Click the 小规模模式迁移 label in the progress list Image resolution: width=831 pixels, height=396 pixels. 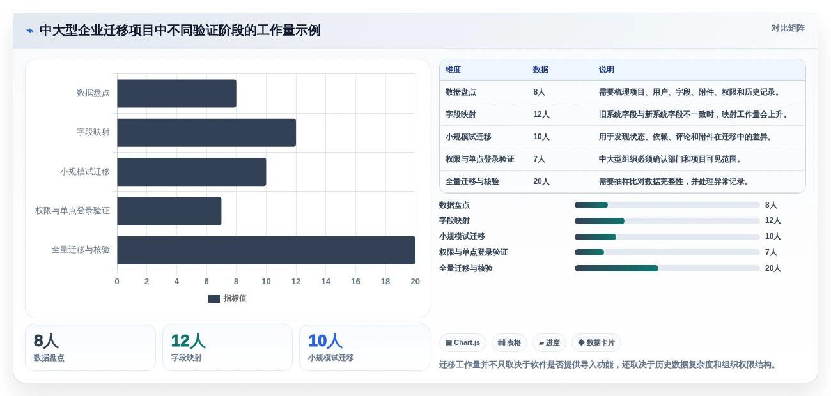[462, 237]
